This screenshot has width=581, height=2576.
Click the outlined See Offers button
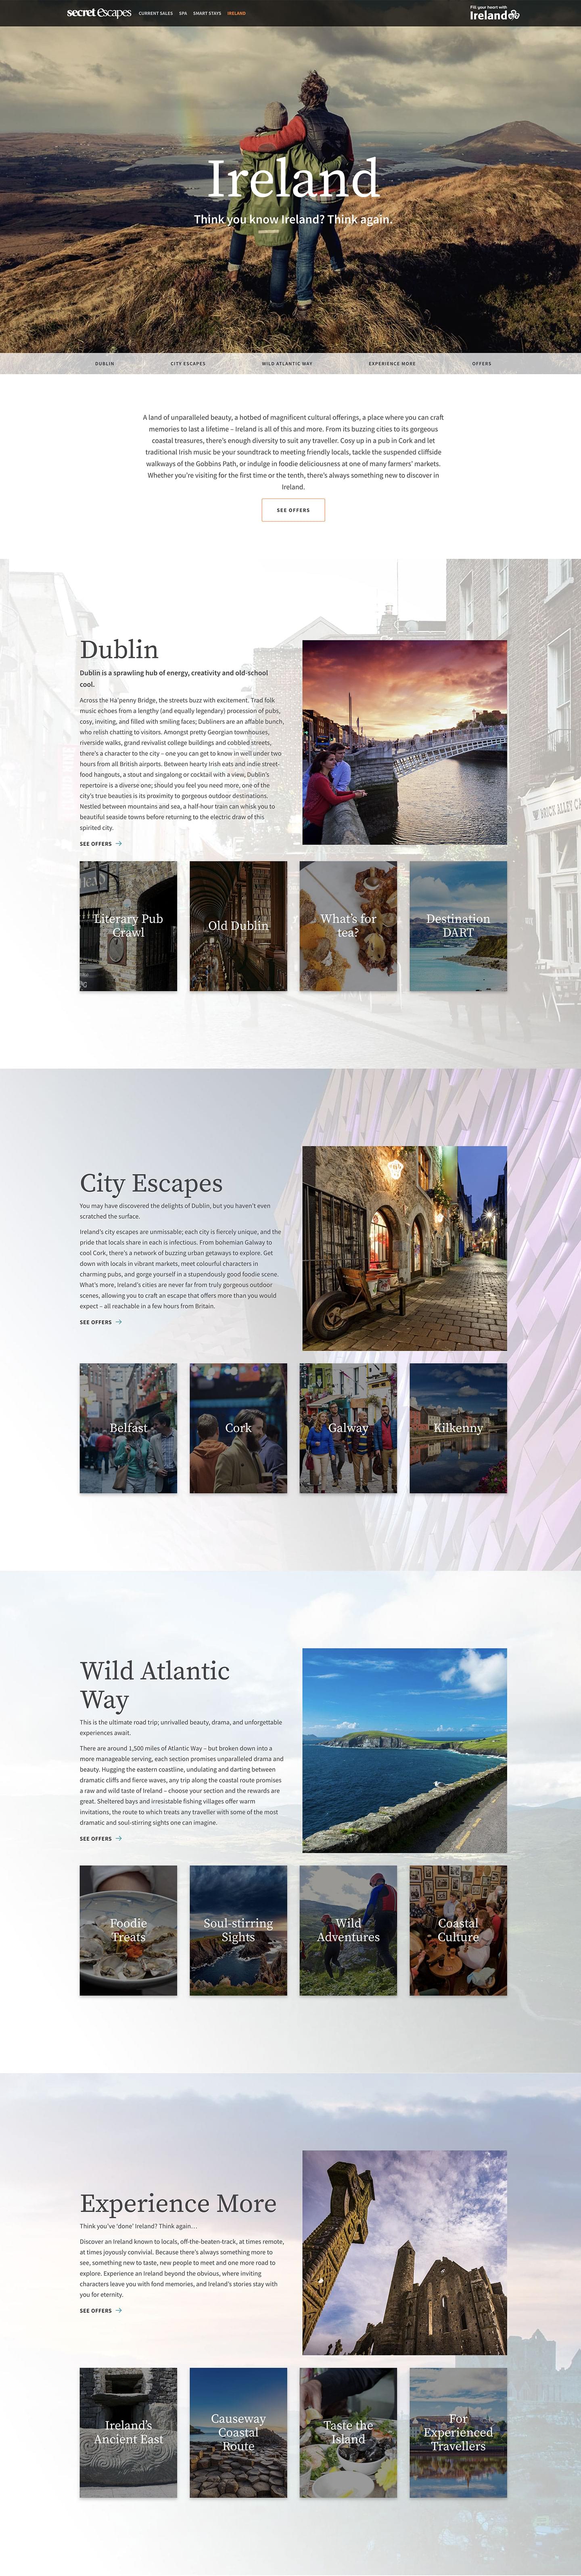(293, 510)
